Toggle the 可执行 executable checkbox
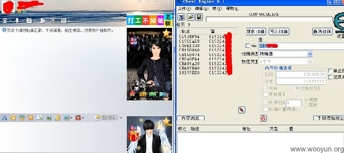This screenshot has width=344, height=153. (297, 88)
